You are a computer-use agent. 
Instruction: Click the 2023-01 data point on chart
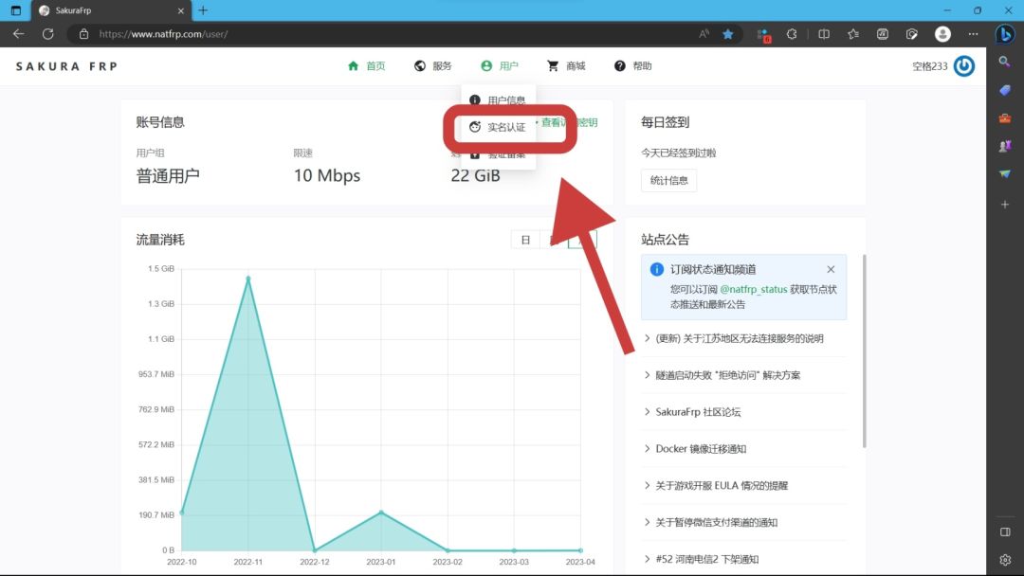[381, 513]
